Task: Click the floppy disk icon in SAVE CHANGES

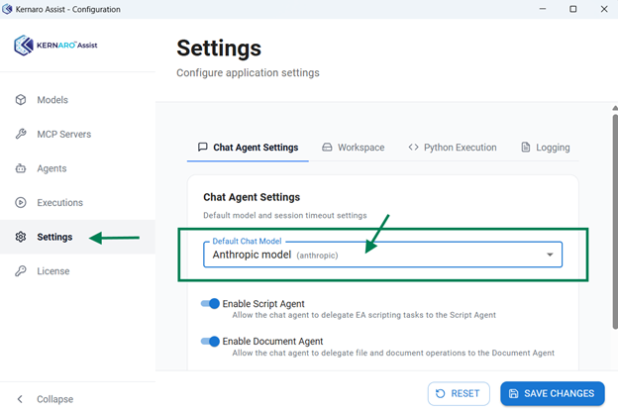Action: (x=513, y=393)
